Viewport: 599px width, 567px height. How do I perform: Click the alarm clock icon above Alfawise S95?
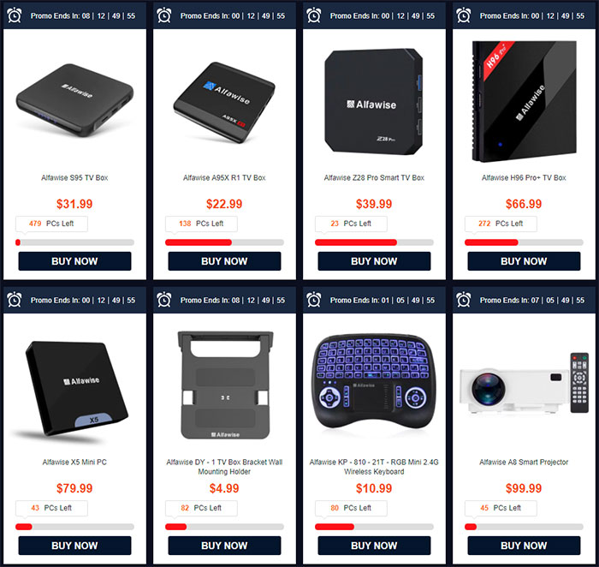15,15
